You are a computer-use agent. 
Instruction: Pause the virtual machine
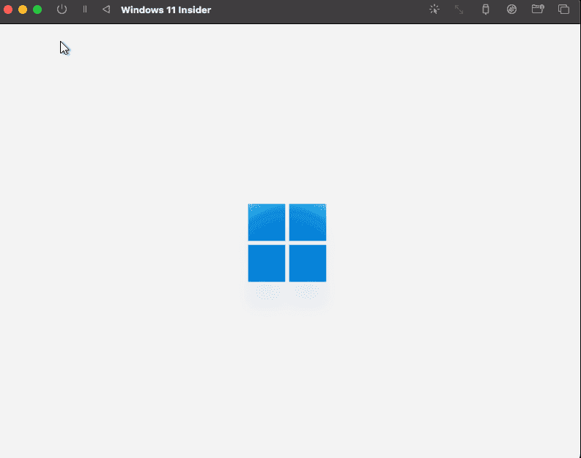click(85, 10)
